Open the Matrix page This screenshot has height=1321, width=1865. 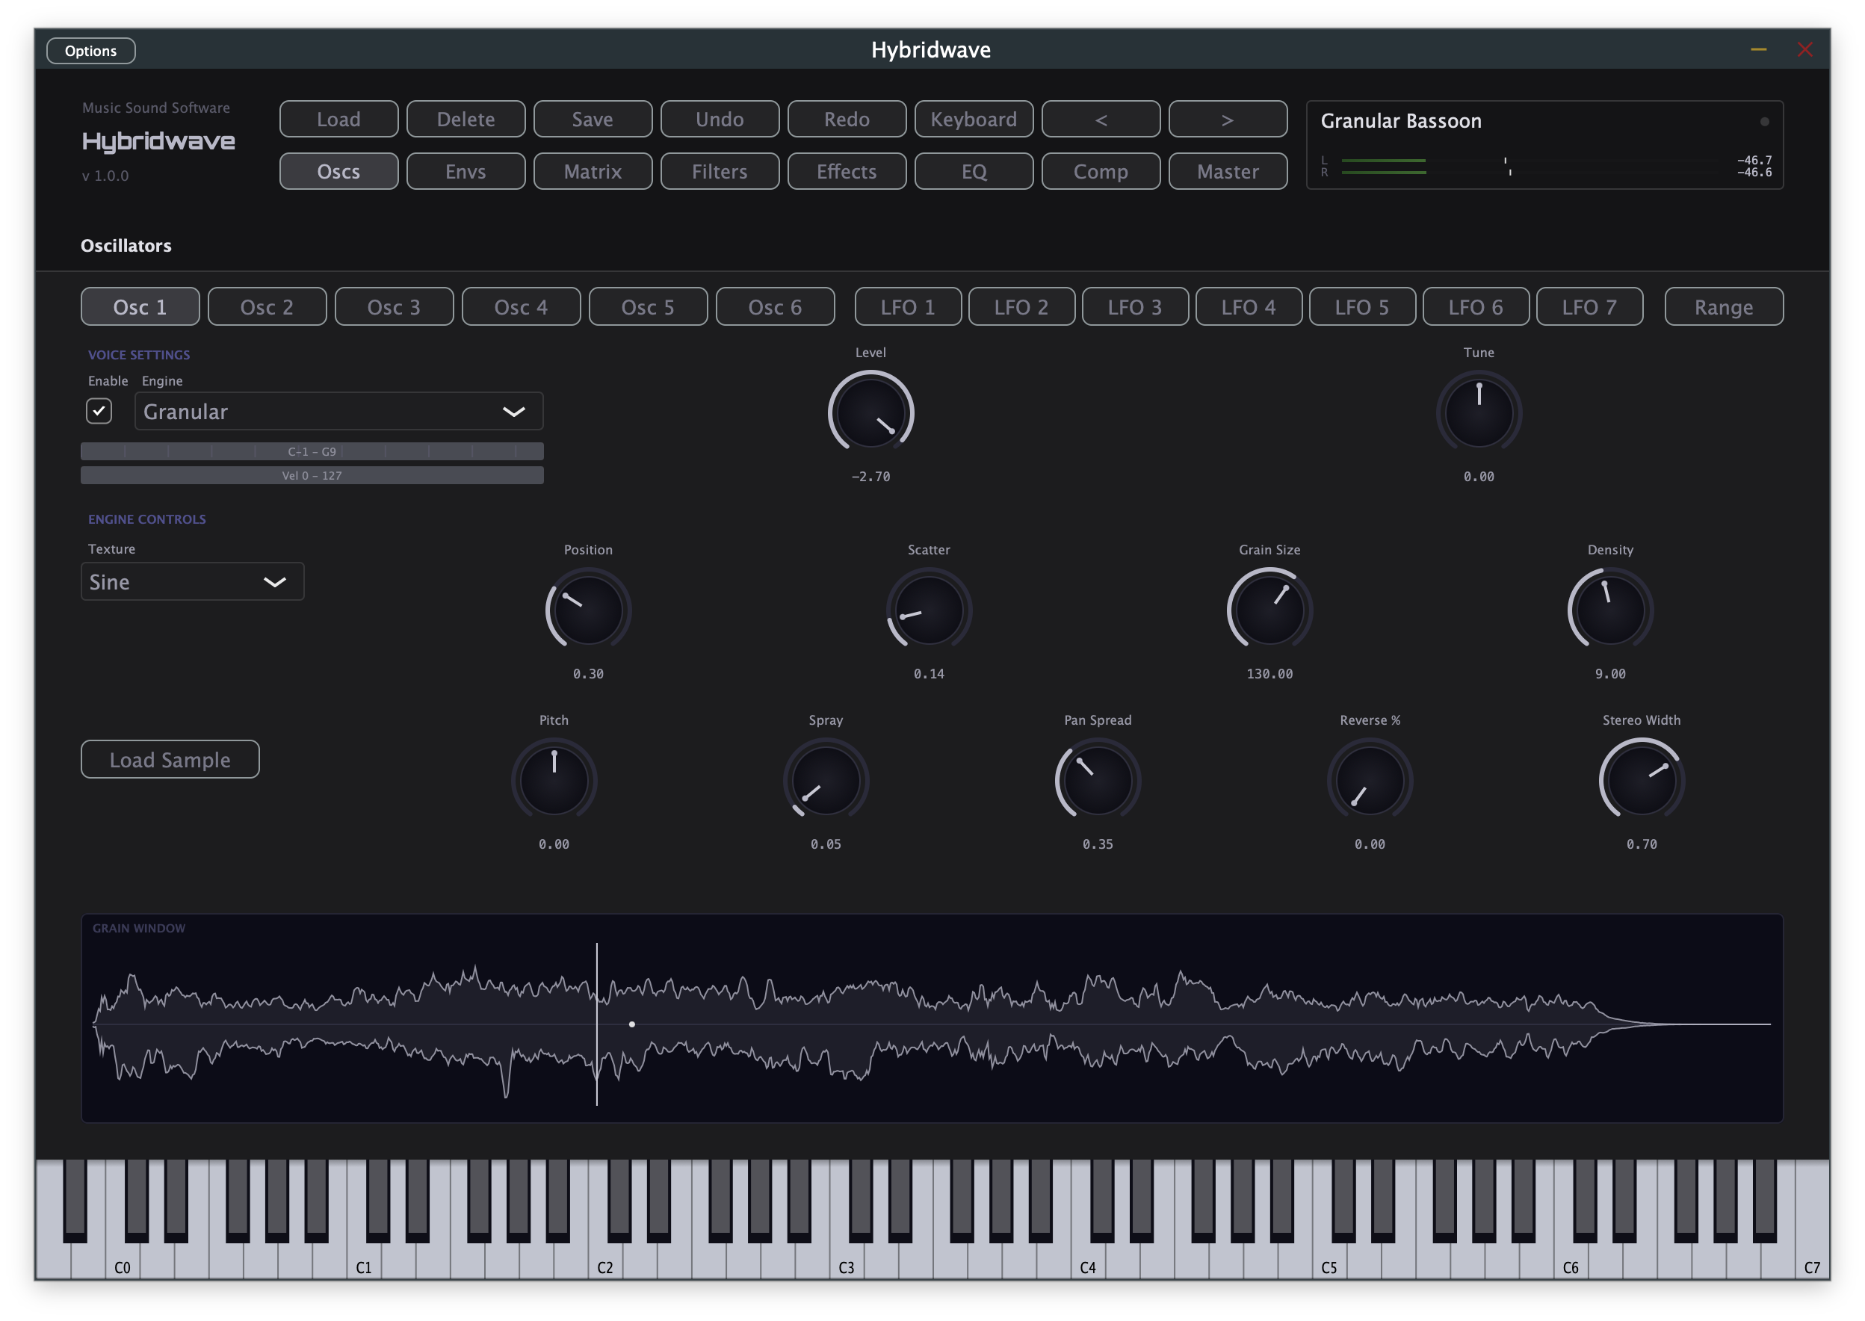click(x=592, y=172)
